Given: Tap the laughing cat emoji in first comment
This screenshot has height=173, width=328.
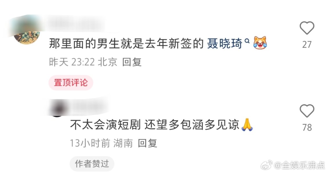Looking at the screenshot, I should 260,43.
